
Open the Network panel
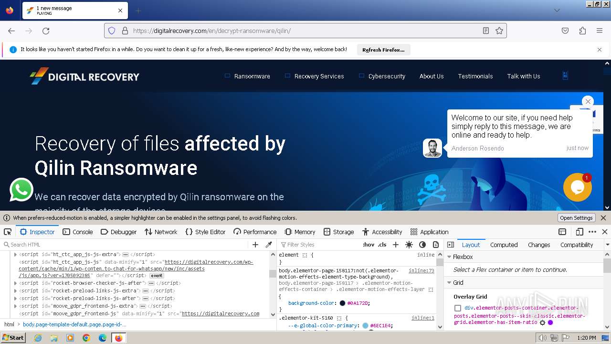160,232
